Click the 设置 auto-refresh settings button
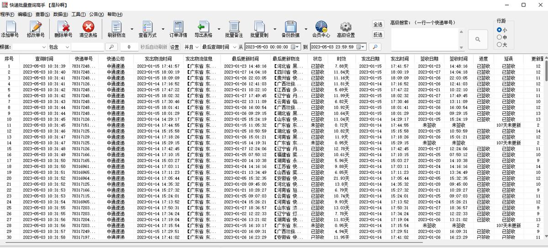Viewport: 548px width, 248px height. point(175,47)
